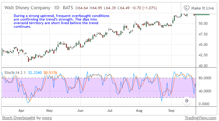Open the Stoch Overbought idea link
Screen dimensions: 219x121
click(18, 118)
